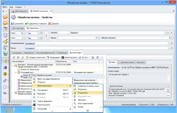Switch to Изготавливаемые ДСЕ tab

click(46, 53)
